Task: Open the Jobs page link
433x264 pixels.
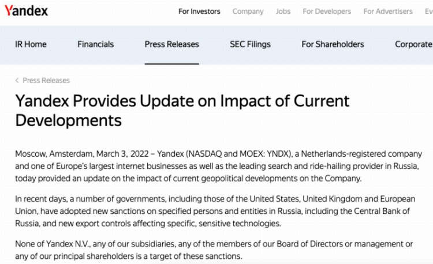Action: (283, 12)
